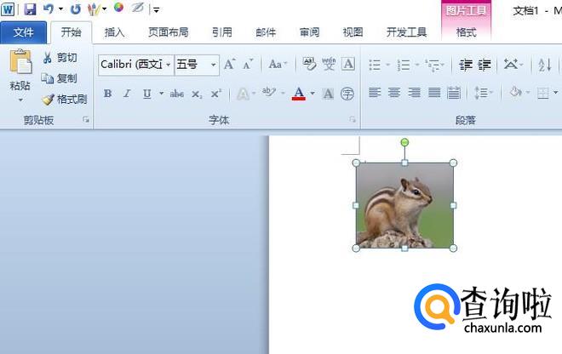Apply red font color A button
Screen dimensions: 562x354
299,94
